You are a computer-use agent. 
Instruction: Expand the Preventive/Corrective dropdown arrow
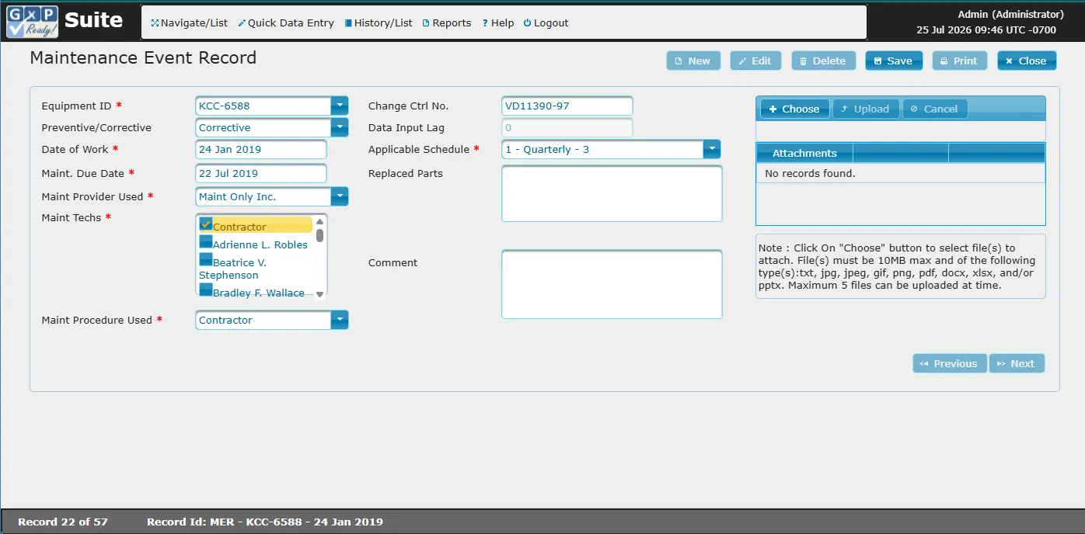tap(340, 127)
